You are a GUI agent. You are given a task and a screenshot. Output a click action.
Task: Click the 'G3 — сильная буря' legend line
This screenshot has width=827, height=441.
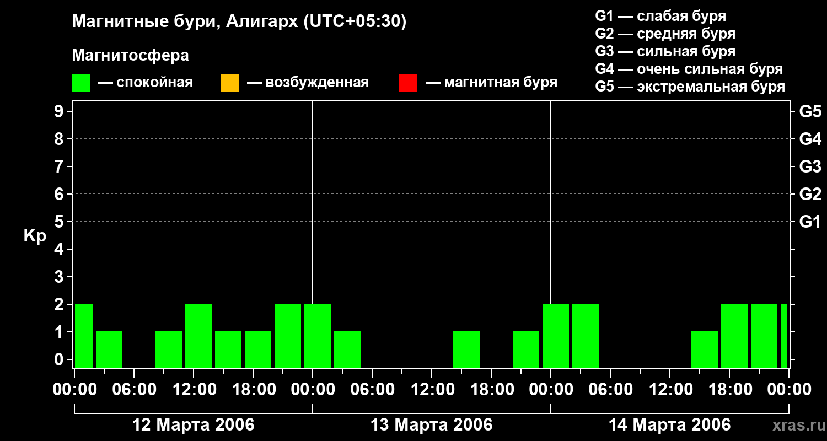[x=665, y=51]
